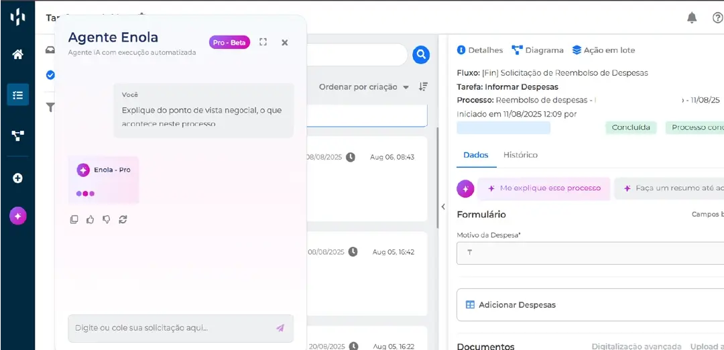
Task: Copy the Enola response
Action: coord(74,219)
